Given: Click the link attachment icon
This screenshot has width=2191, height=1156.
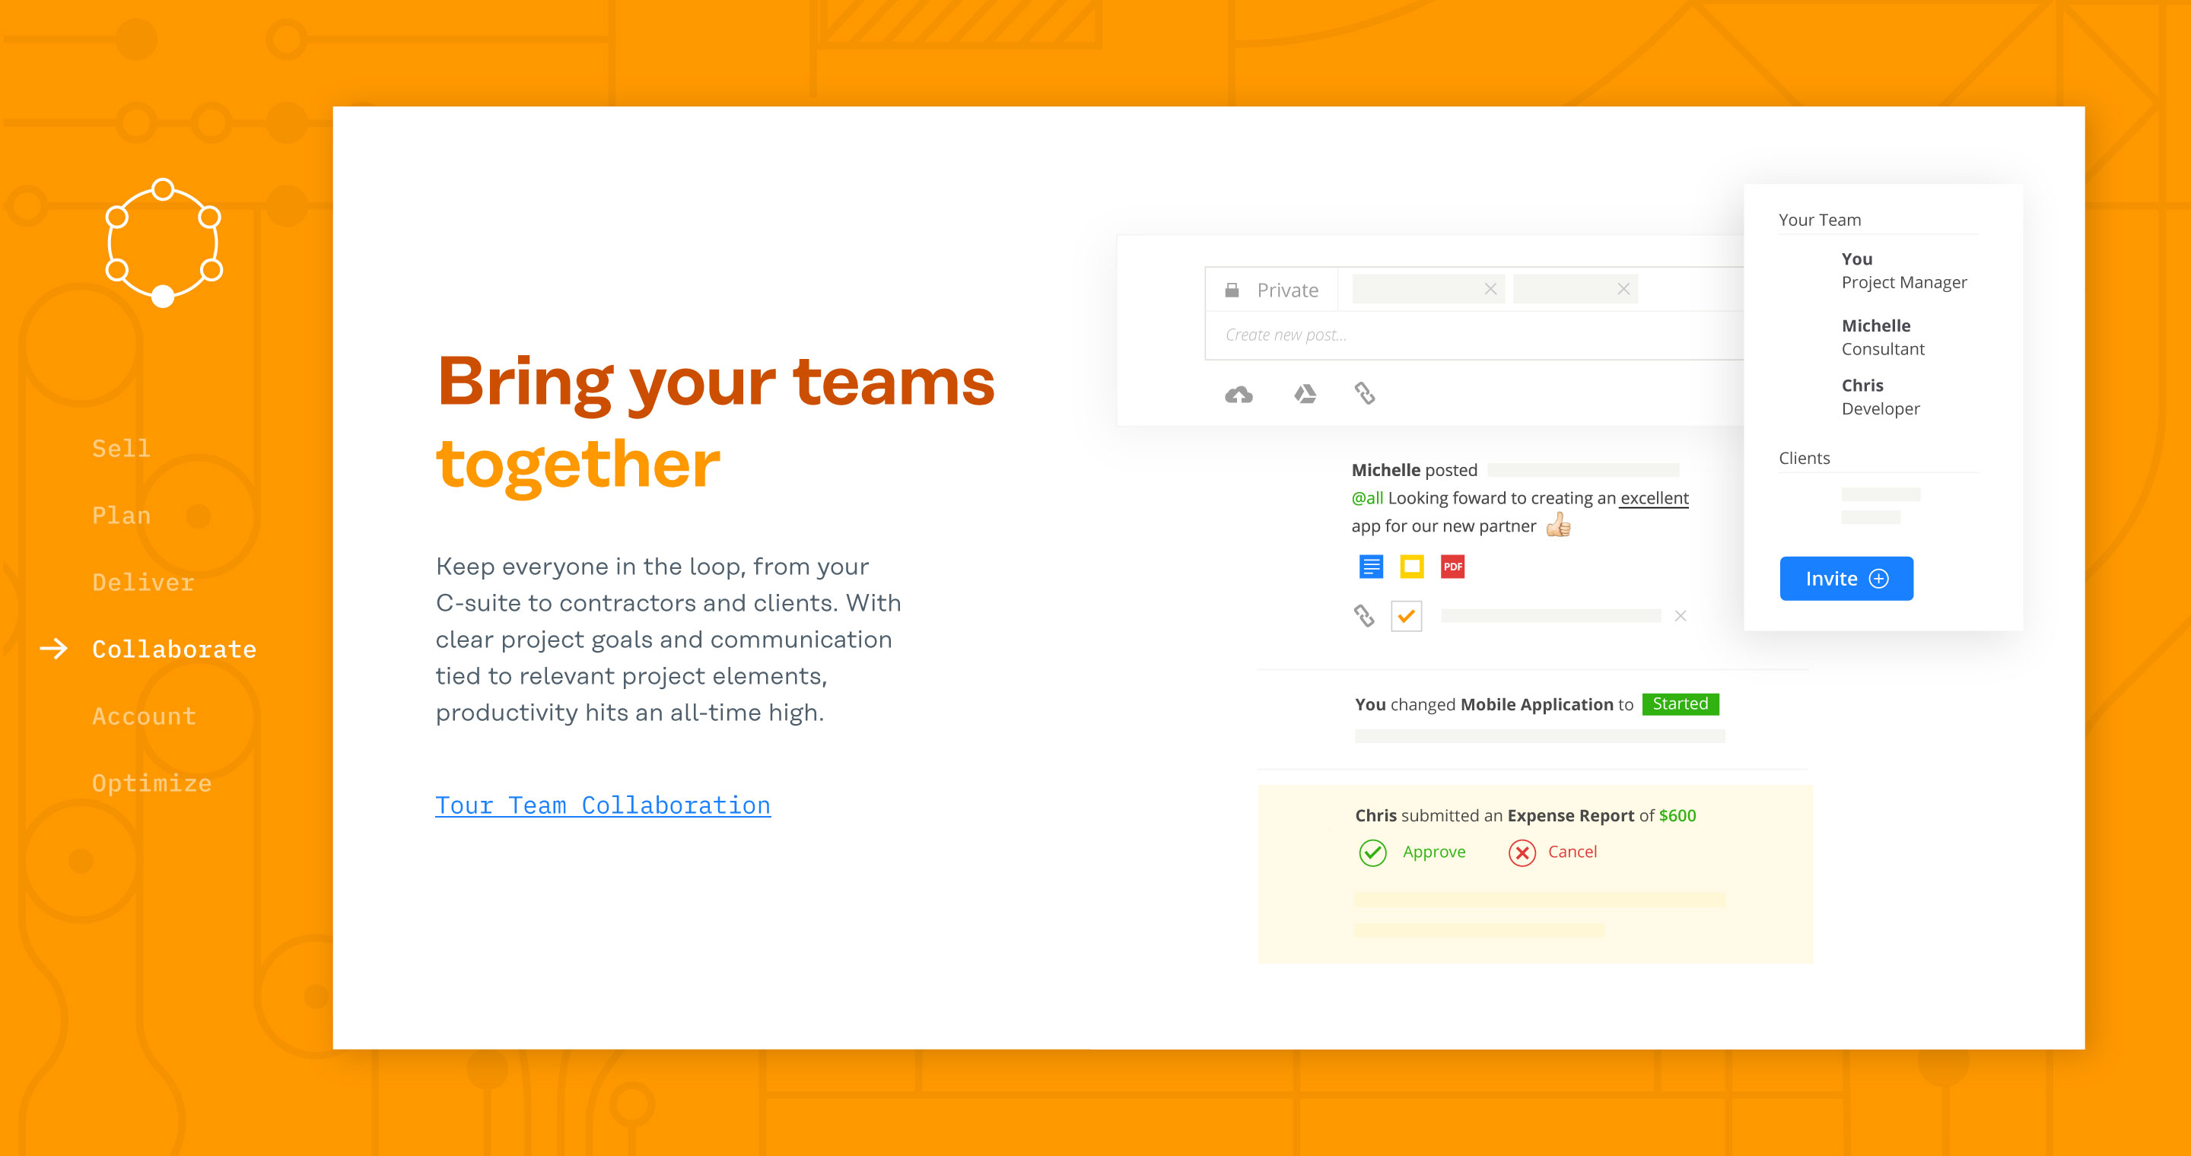Looking at the screenshot, I should click(1362, 391).
